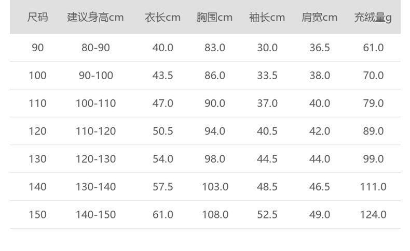Click the 108.0 chest measurement cell
This screenshot has height=251, width=410.
(x=215, y=214)
